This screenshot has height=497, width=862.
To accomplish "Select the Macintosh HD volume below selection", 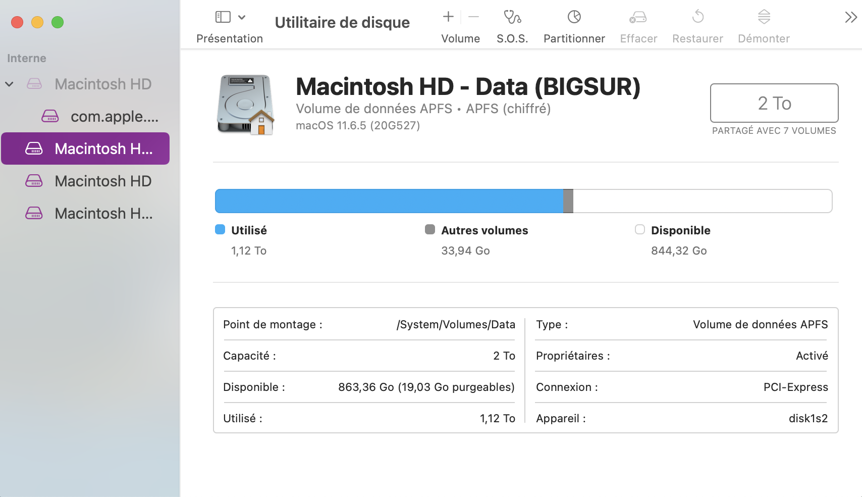I will point(88,181).
